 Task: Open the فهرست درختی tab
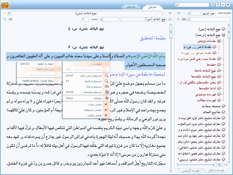216,170
